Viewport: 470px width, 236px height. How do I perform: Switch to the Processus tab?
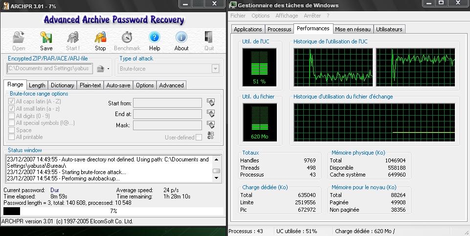pos(279,29)
